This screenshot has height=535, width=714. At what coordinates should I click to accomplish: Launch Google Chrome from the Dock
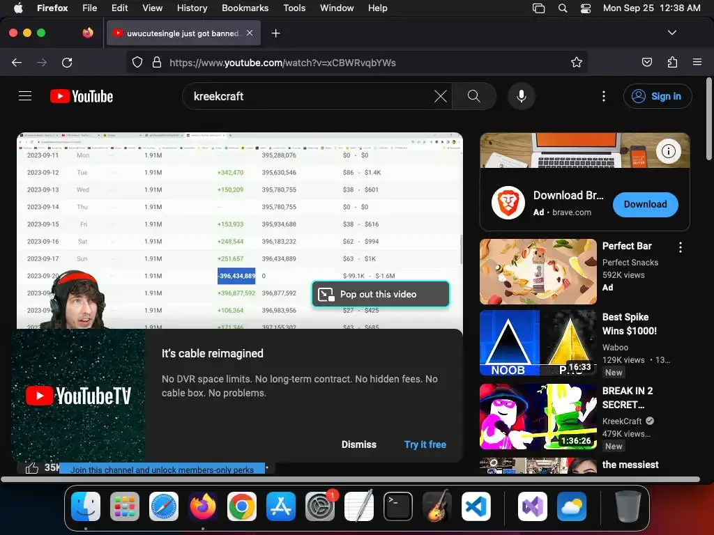point(242,506)
